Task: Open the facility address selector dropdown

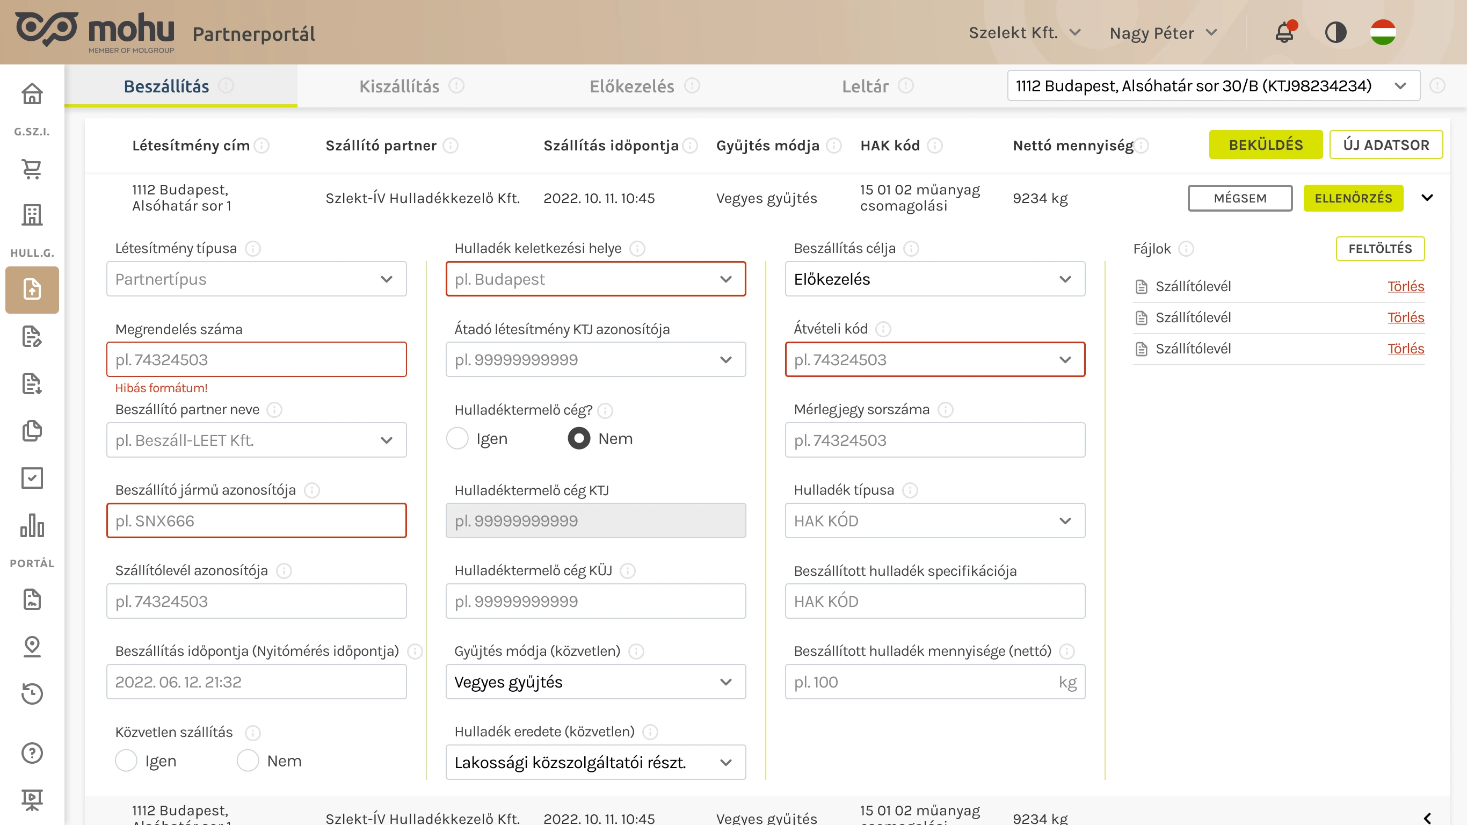Action: pyautogui.click(x=1213, y=86)
